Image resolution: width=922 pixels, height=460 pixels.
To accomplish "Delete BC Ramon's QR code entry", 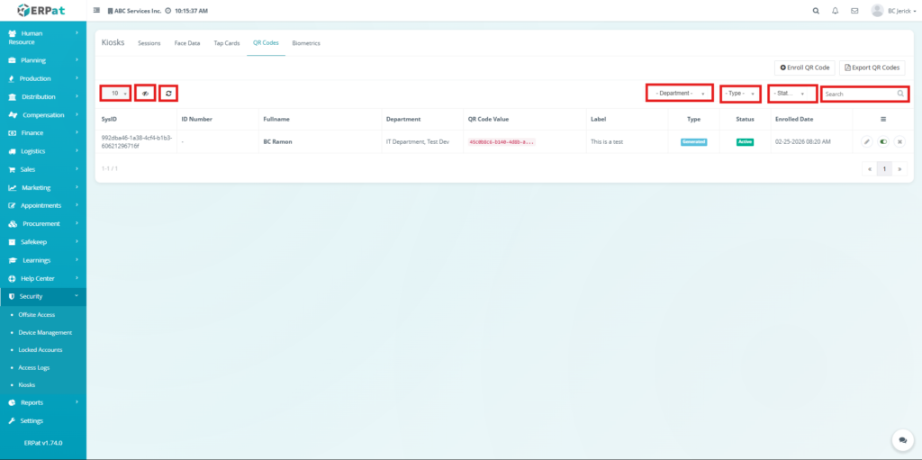I will pyautogui.click(x=899, y=141).
